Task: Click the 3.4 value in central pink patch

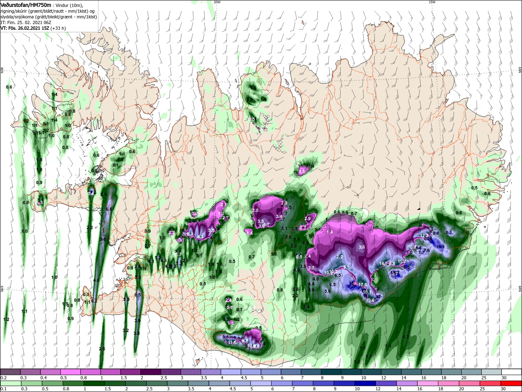Action: tap(279, 216)
